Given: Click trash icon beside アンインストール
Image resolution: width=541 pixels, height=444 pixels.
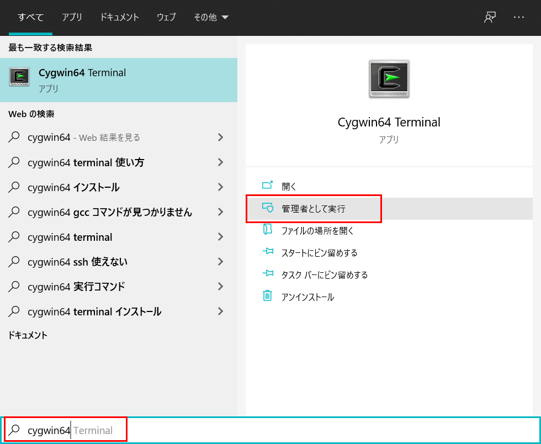Looking at the screenshot, I should [267, 296].
